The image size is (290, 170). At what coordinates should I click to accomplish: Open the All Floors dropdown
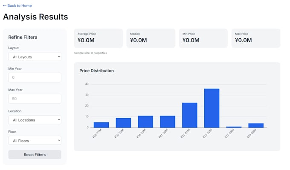(35, 141)
